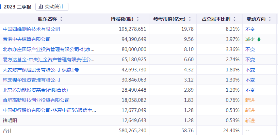Open the 变动统计 chart button

[52, 7]
